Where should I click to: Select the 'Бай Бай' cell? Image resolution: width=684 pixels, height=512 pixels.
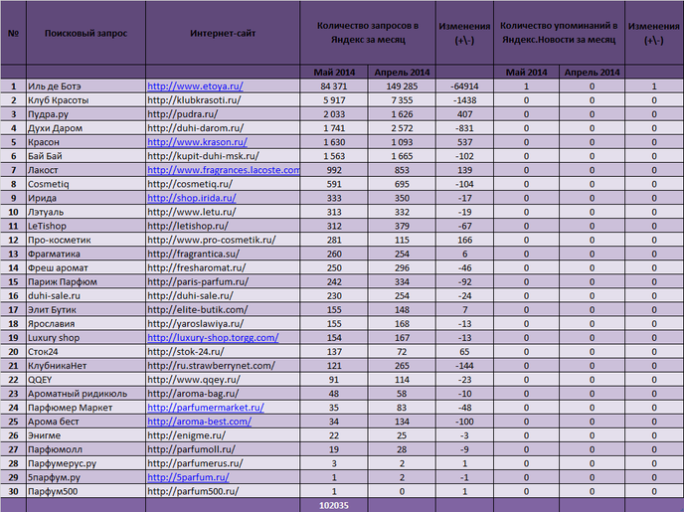click(85, 156)
